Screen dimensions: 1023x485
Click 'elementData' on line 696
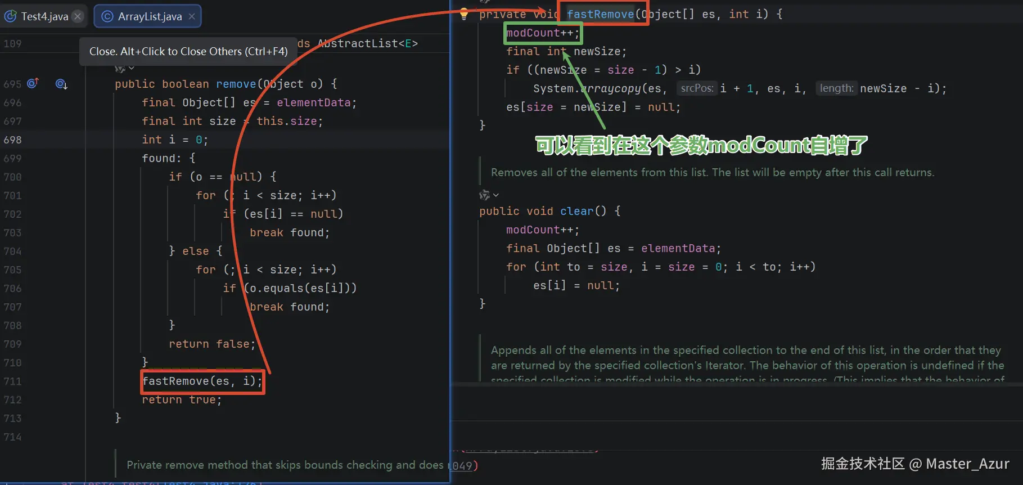coord(314,102)
